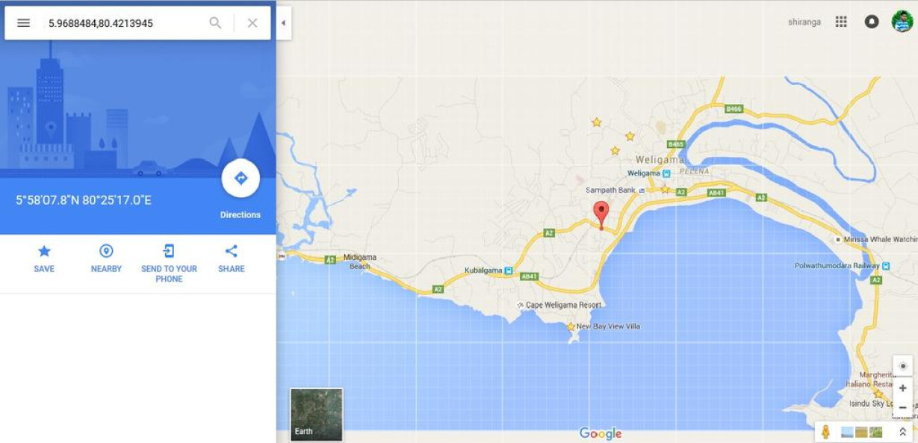The image size is (918, 443).
Task: Collapse the side panel arrow
Action: [x=283, y=23]
